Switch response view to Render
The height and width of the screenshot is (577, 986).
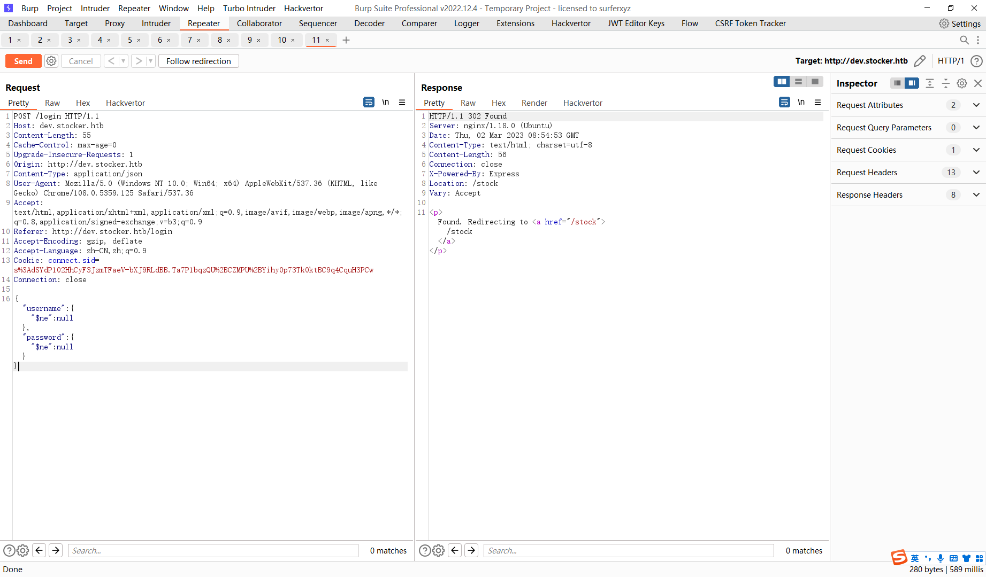coord(534,103)
